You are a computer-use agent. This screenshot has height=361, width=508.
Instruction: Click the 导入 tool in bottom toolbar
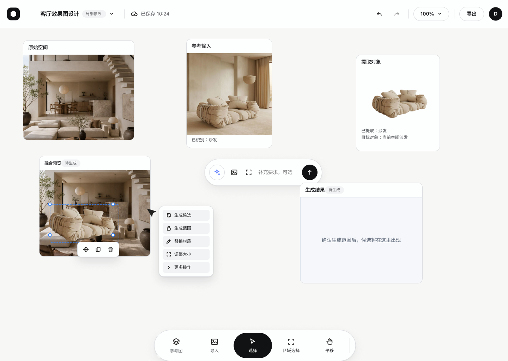(x=214, y=345)
